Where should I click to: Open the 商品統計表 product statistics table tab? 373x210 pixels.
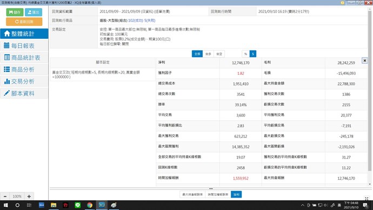[24, 57]
